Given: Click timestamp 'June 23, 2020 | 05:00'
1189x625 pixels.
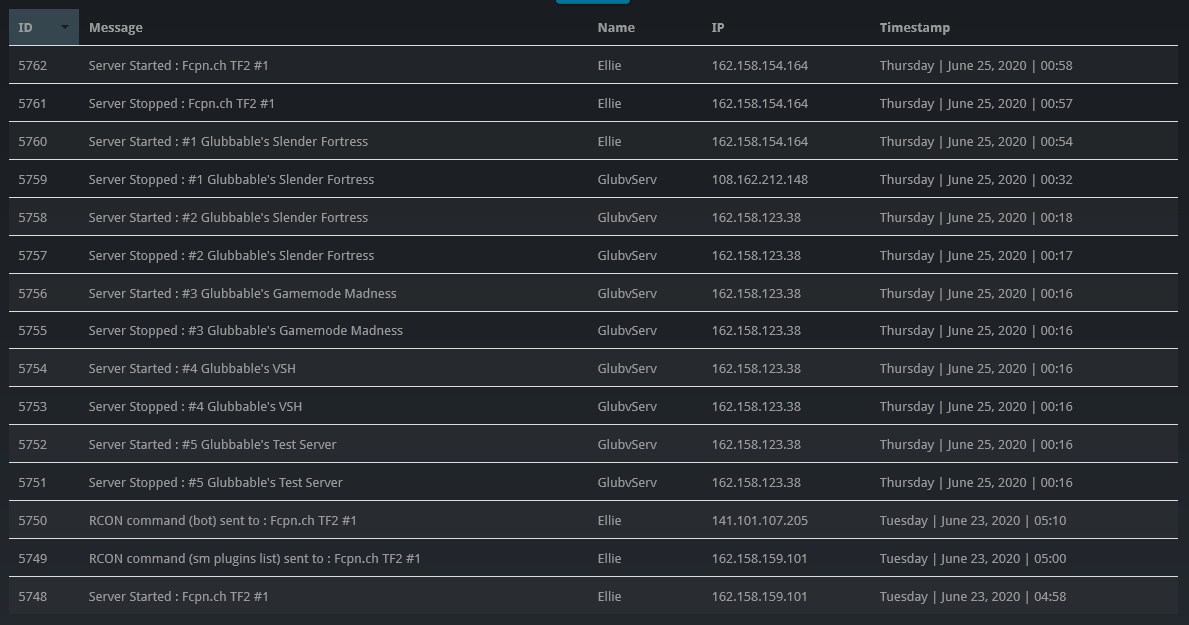Looking at the screenshot, I should (x=1003, y=558).
